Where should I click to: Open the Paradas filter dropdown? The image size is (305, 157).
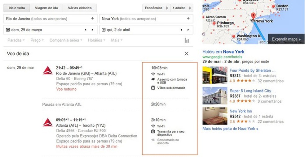(16, 40)
